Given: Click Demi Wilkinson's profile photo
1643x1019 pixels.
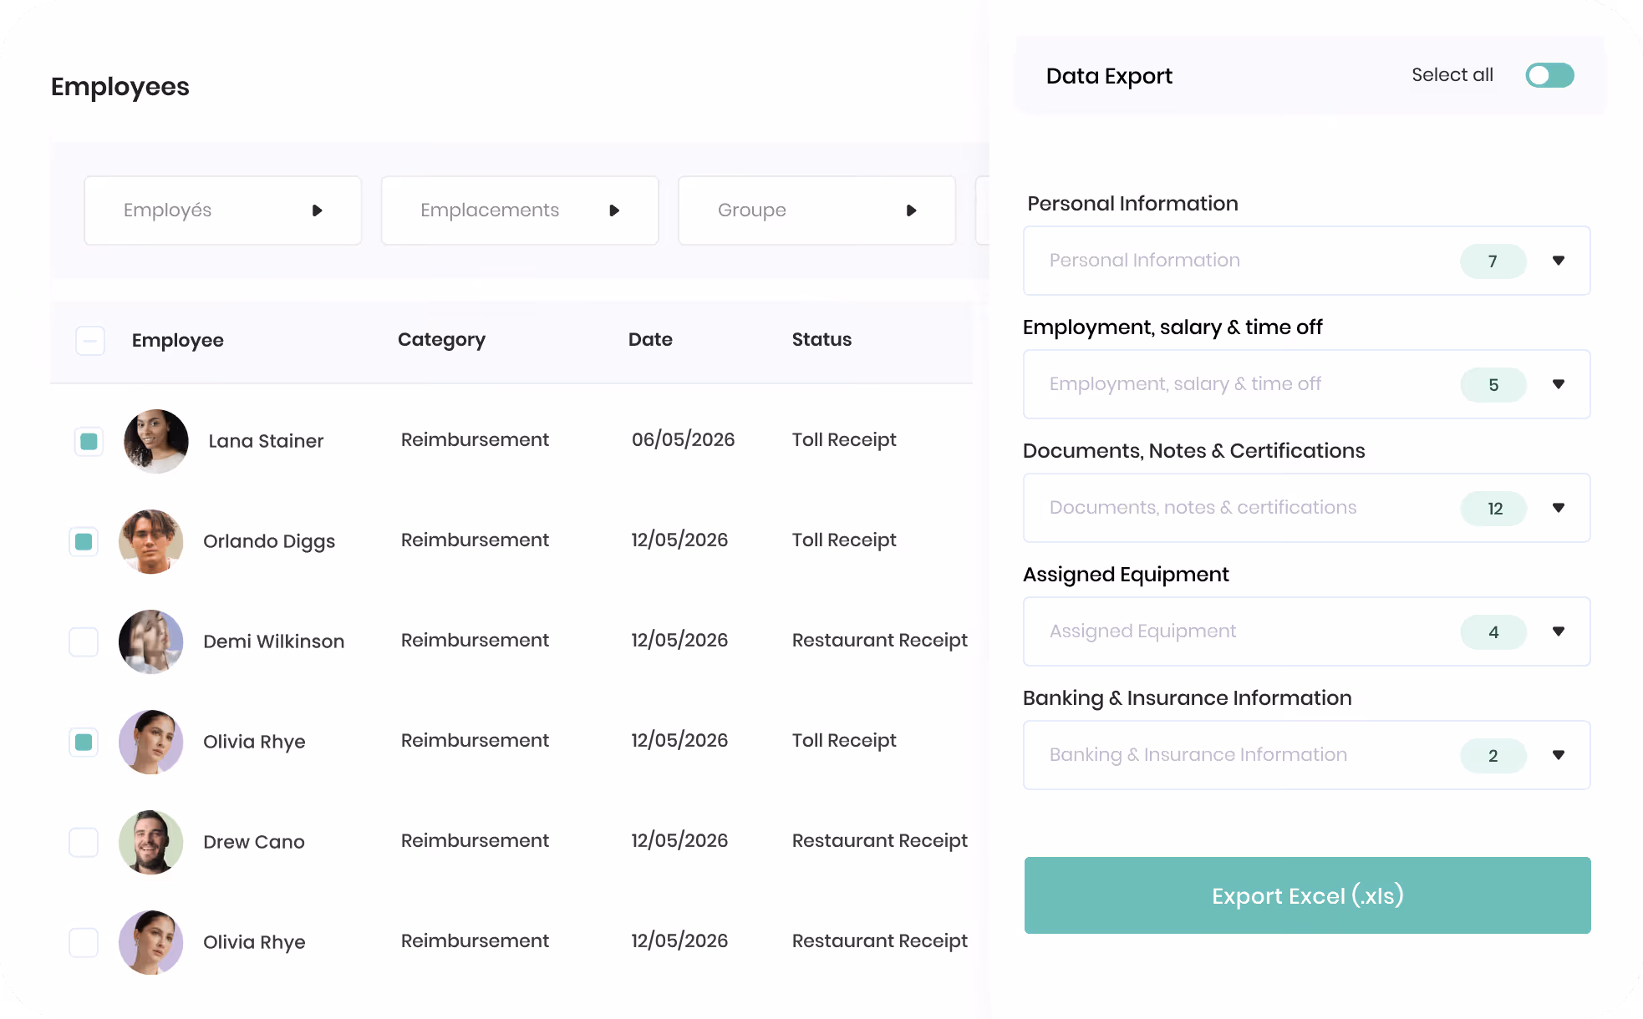Looking at the screenshot, I should click(151, 641).
